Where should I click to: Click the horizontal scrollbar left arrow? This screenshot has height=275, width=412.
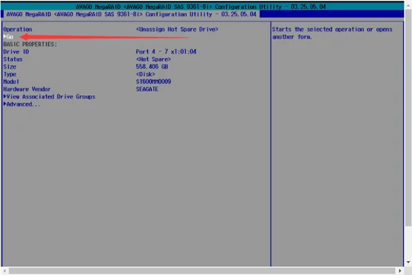tap(4, 271)
